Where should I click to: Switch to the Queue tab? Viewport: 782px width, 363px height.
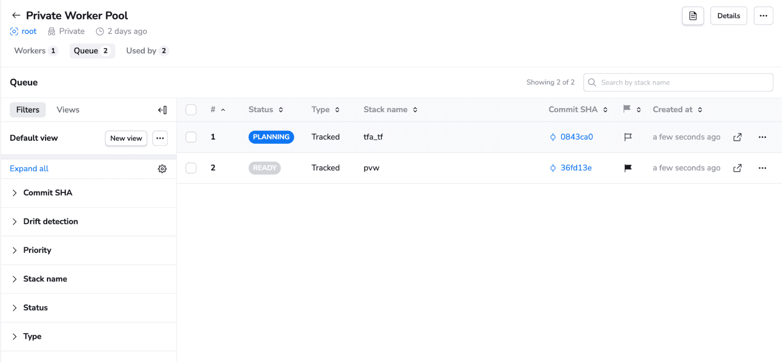click(x=92, y=51)
